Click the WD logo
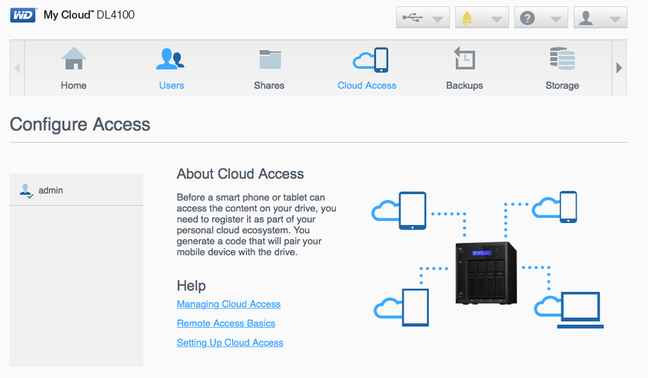Image resolution: width=648 pixels, height=378 pixels. [x=23, y=15]
